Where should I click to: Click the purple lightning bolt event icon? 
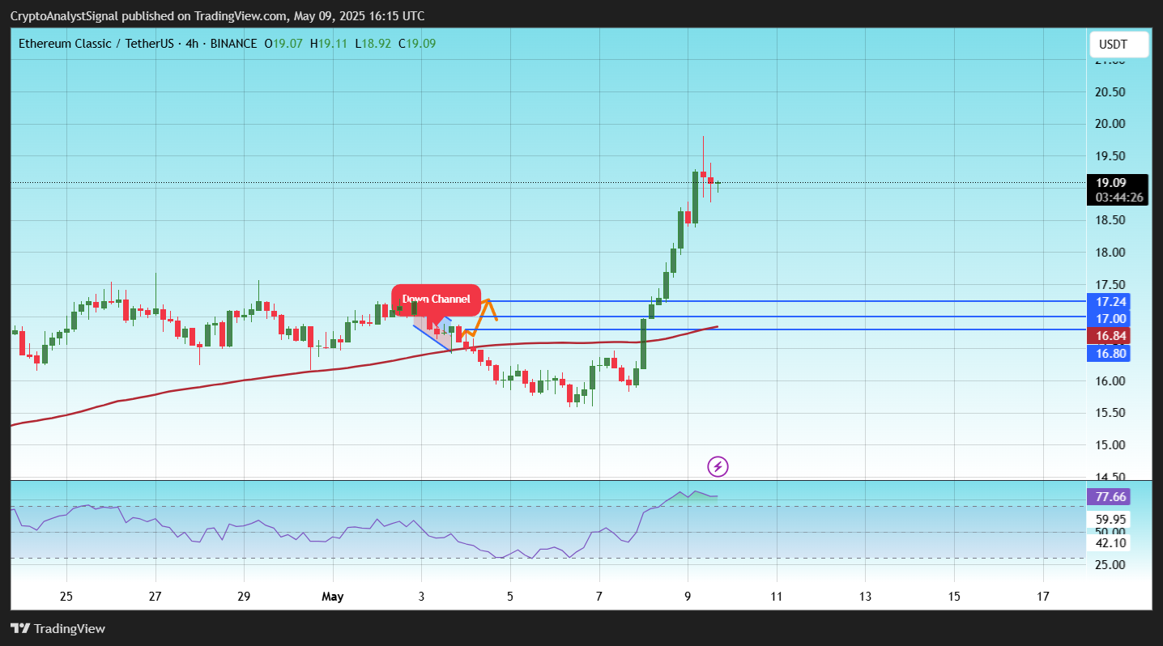coord(718,466)
